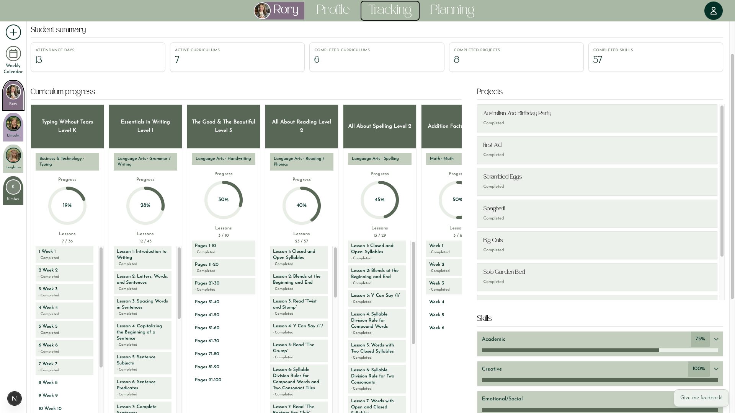The image size is (735, 413).
Task: Go to the Planning tab
Action: point(452,10)
